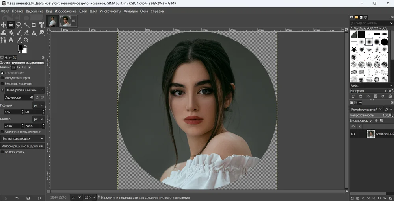394x201 pixels.
Task: Select the Move tool
Action: coord(3,25)
